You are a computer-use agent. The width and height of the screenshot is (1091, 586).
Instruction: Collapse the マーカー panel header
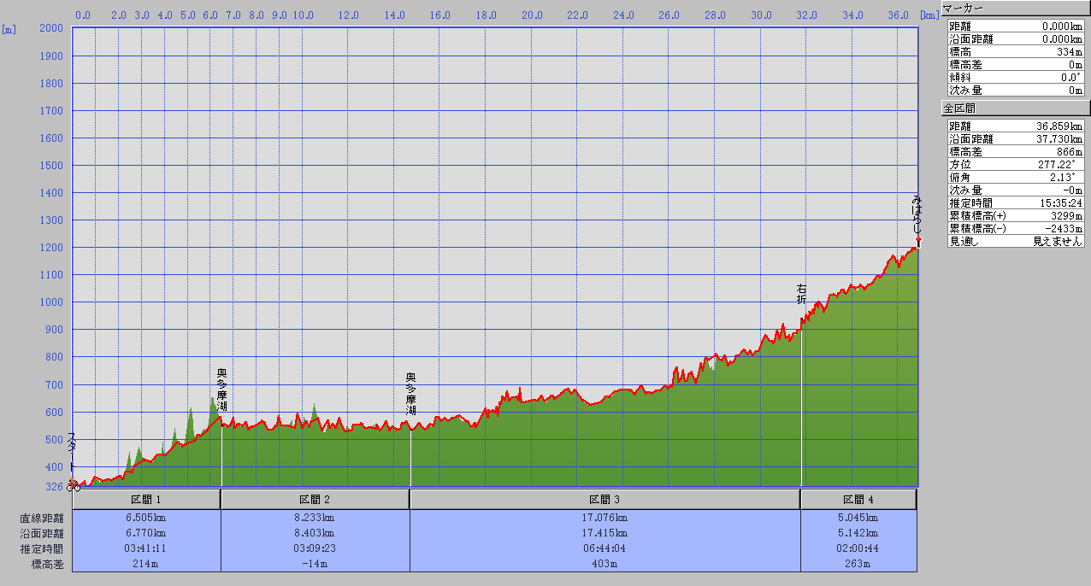(1015, 8)
